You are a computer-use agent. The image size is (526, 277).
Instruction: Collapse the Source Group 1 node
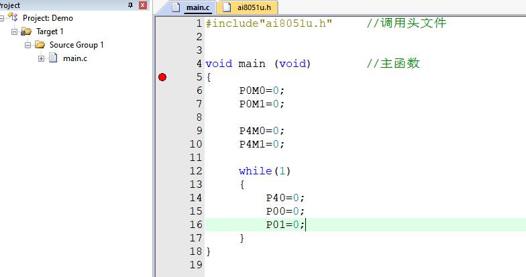pos(28,45)
